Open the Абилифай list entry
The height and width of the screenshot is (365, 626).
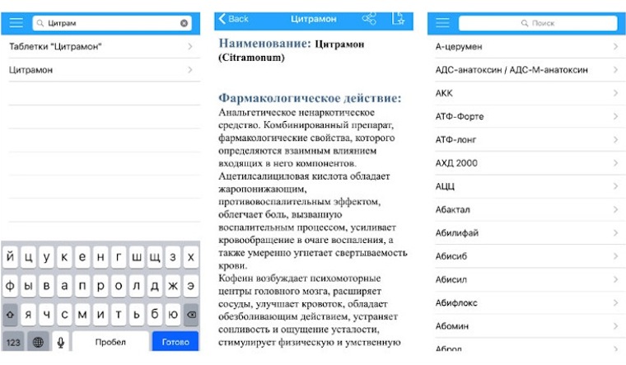tap(526, 233)
